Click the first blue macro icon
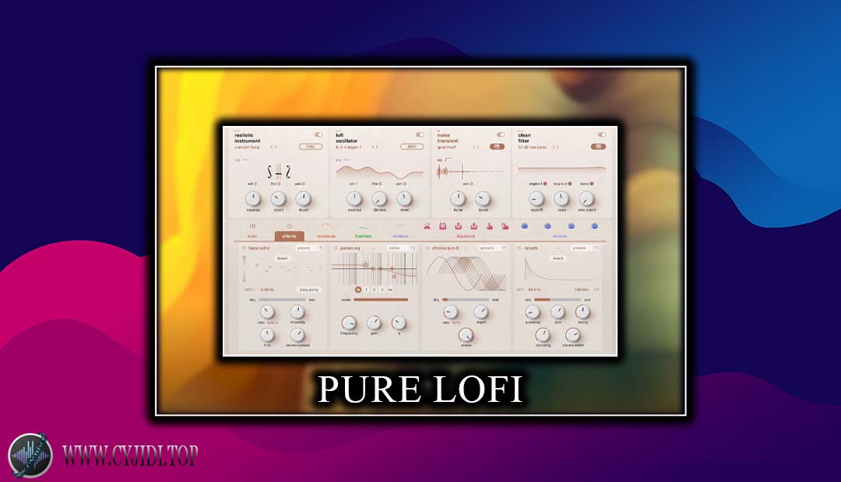 (525, 226)
